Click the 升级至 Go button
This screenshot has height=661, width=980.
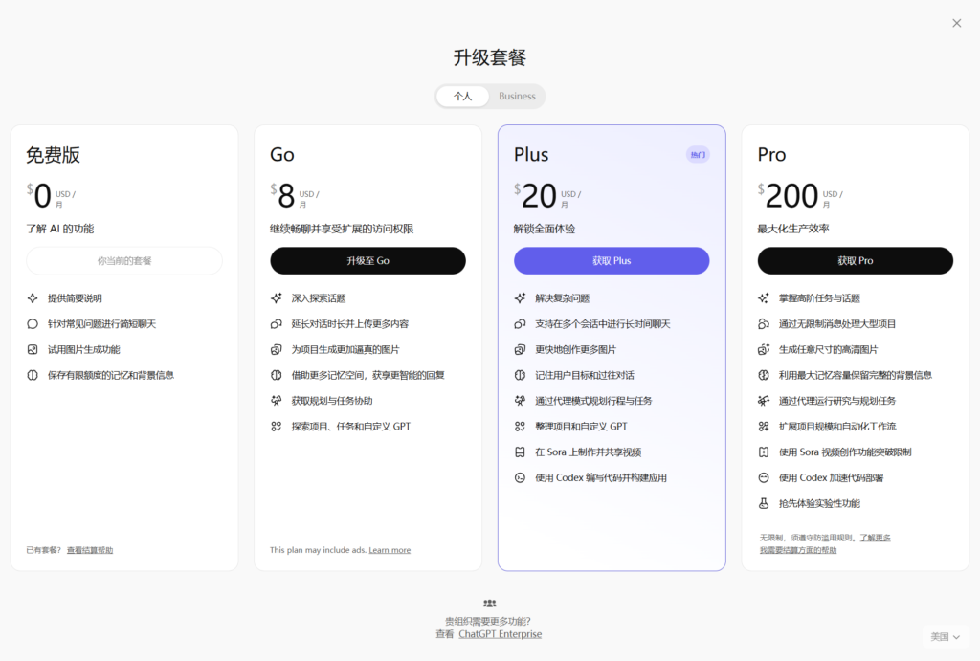pos(367,261)
